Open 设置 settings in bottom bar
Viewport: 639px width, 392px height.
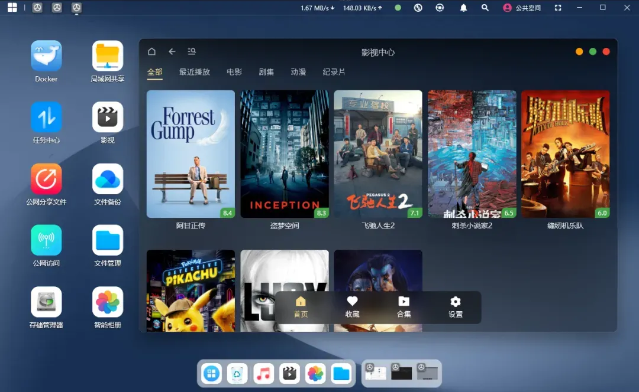pyautogui.click(x=455, y=306)
